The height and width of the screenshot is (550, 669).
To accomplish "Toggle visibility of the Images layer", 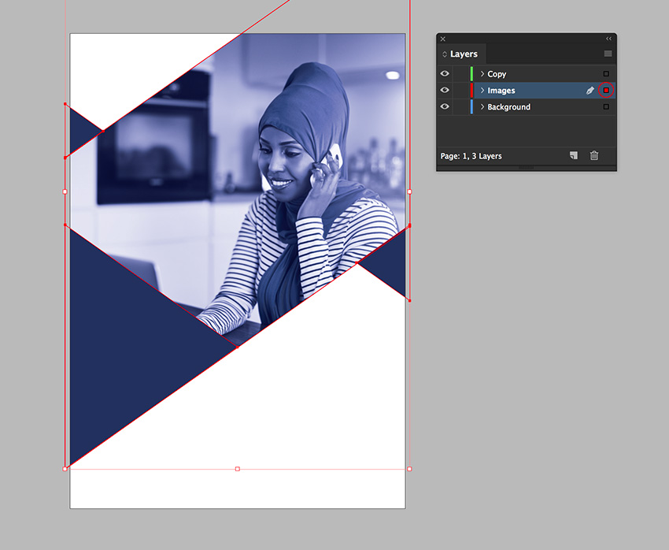I will (445, 90).
